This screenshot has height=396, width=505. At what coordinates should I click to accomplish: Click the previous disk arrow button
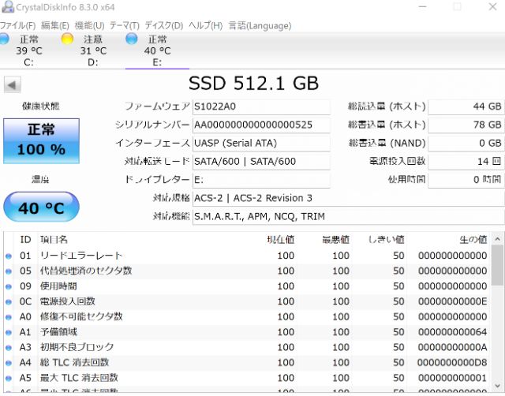click(x=13, y=85)
